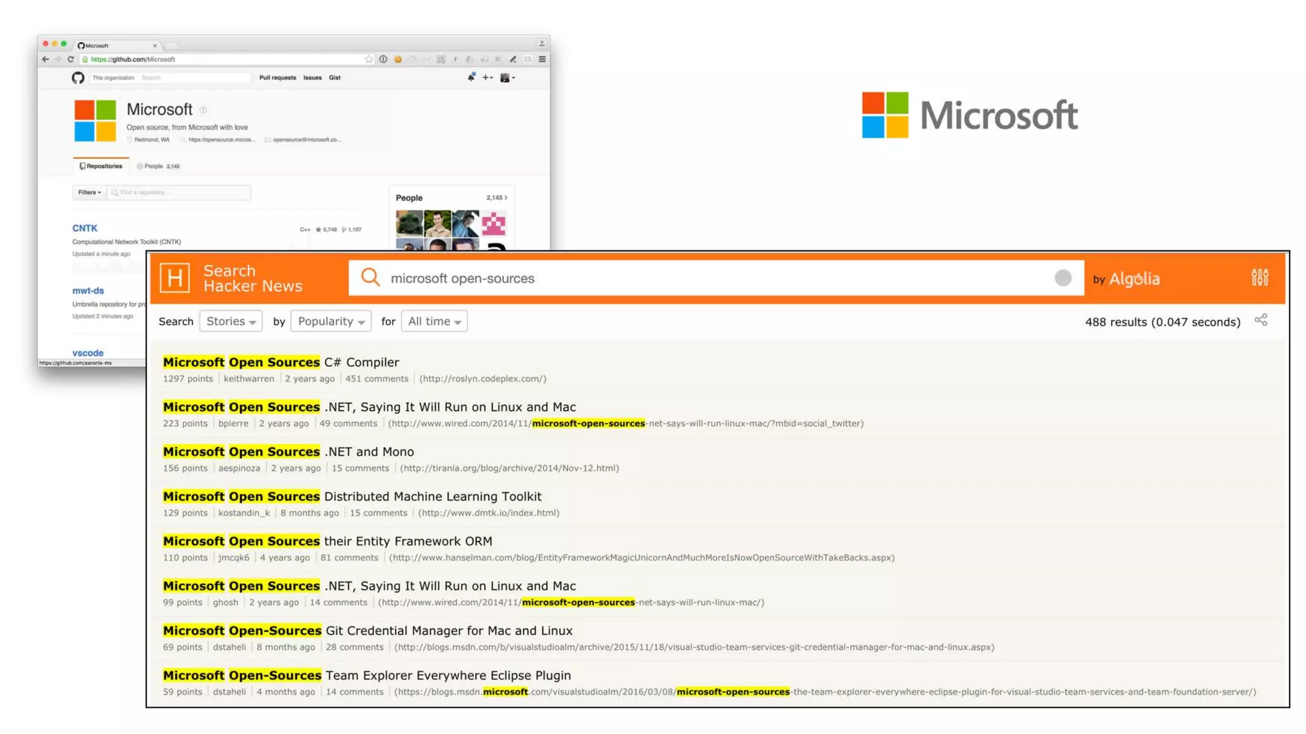
Task: Clear the search query with round button
Action: pyautogui.click(x=1062, y=278)
